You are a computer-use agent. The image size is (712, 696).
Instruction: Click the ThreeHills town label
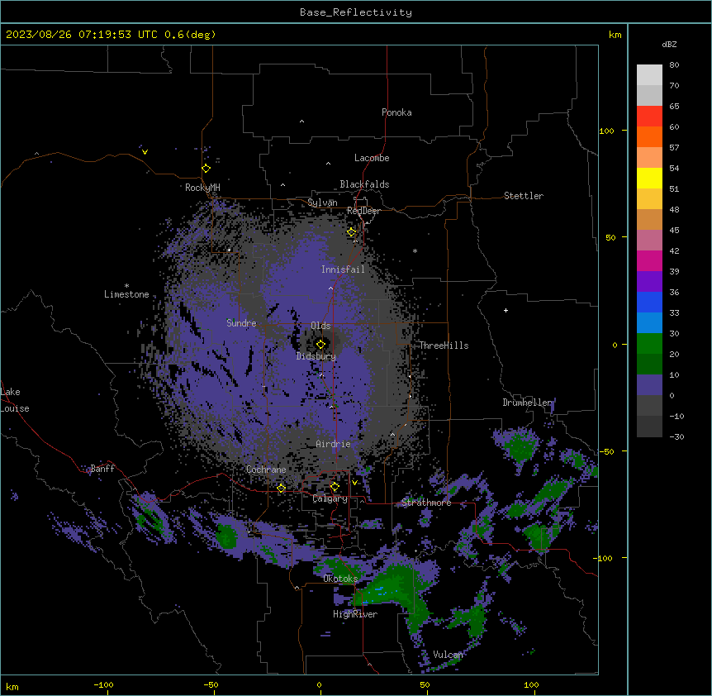point(444,346)
